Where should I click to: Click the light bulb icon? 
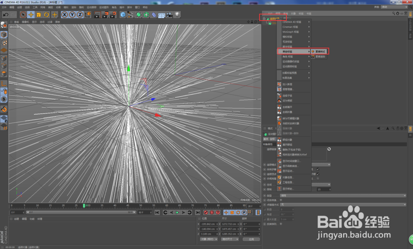click(x=177, y=15)
